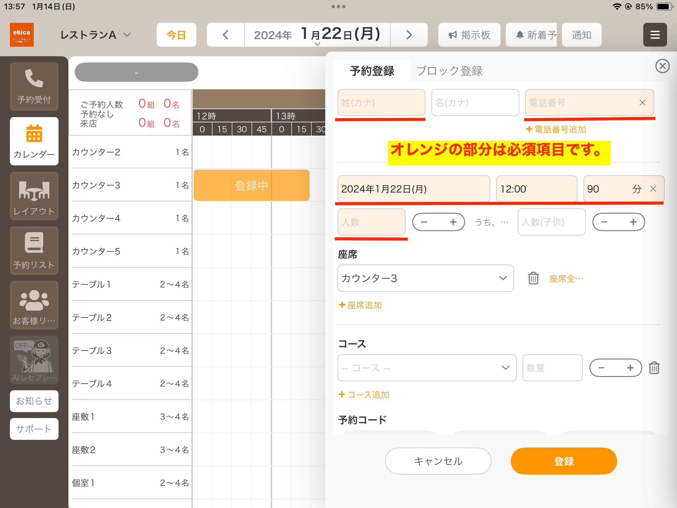677x508 pixels.
Task: Close the reservation panel X icon
Action: point(662,66)
